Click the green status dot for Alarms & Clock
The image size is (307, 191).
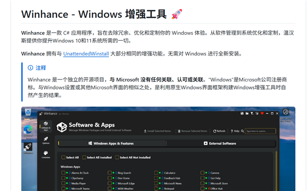pos(67,173)
